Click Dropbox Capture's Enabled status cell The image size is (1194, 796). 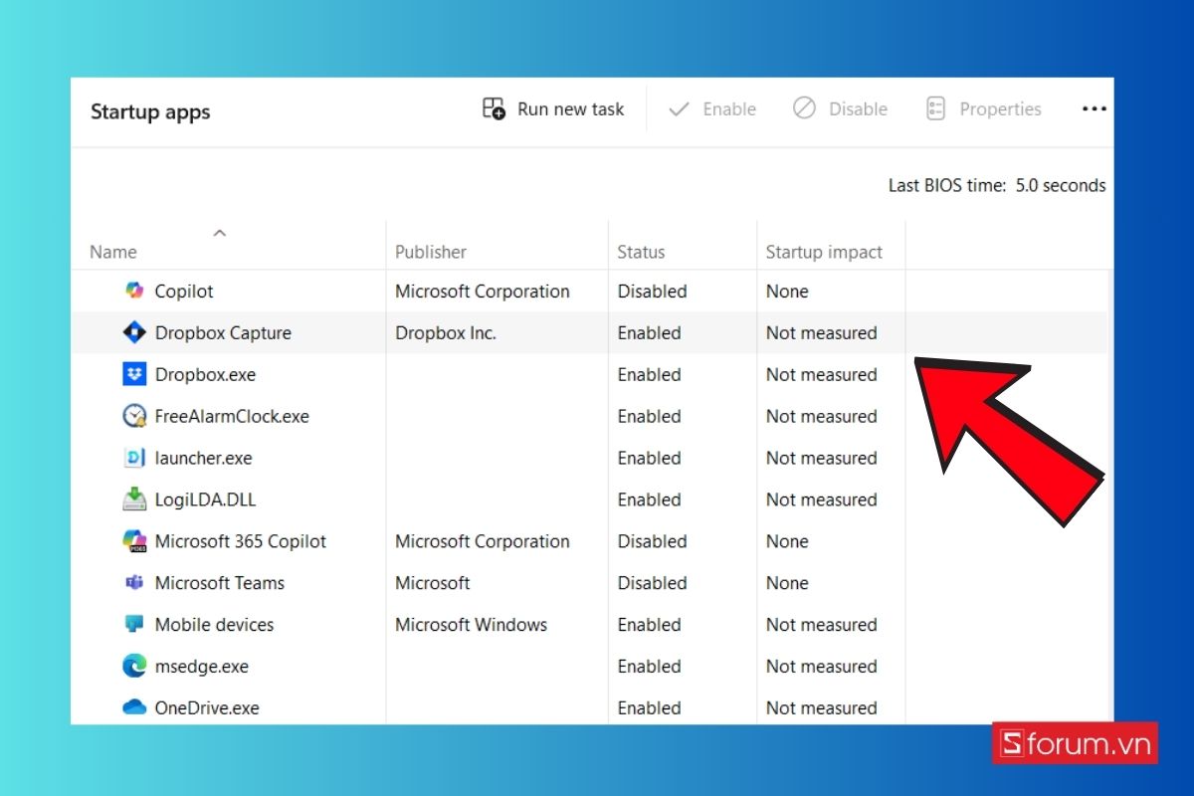pyautogui.click(x=649, y=333)
